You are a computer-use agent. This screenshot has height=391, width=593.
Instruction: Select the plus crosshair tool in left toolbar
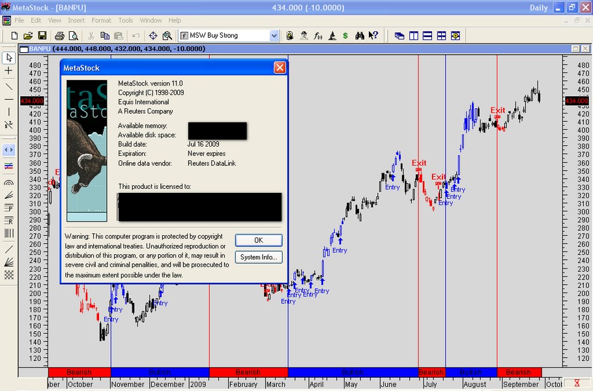click(x=8, y=70)
